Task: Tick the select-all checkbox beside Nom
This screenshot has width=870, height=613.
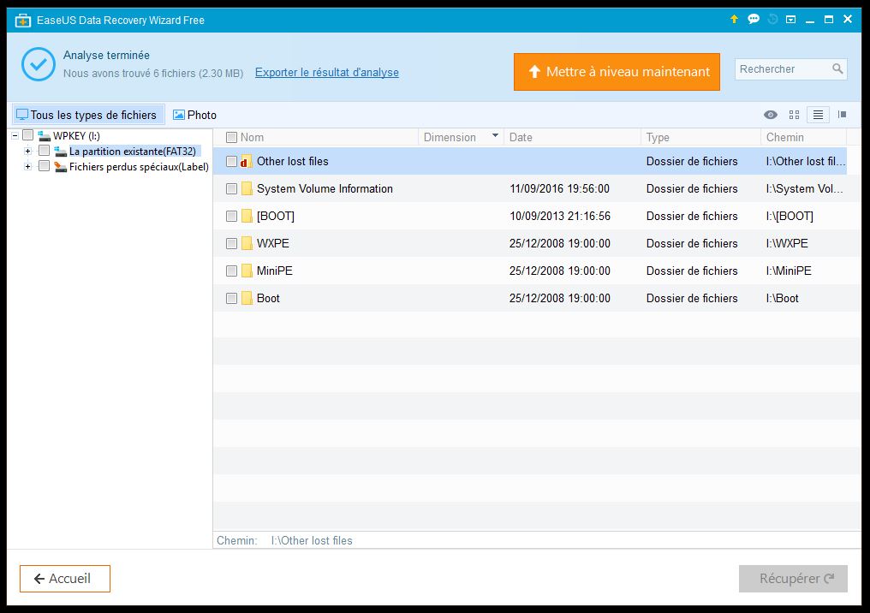Action: coord(231,137)
